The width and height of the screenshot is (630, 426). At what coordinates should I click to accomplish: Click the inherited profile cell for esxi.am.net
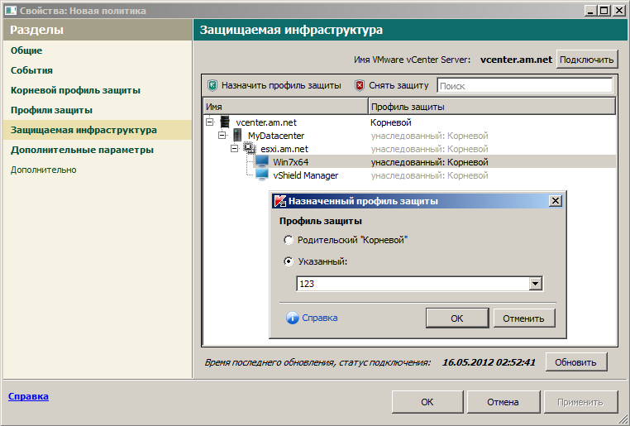tap(430, 149)
